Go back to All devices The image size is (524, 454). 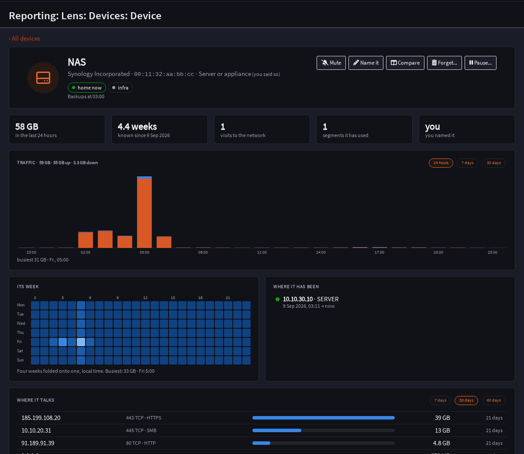tap(24, 38)
